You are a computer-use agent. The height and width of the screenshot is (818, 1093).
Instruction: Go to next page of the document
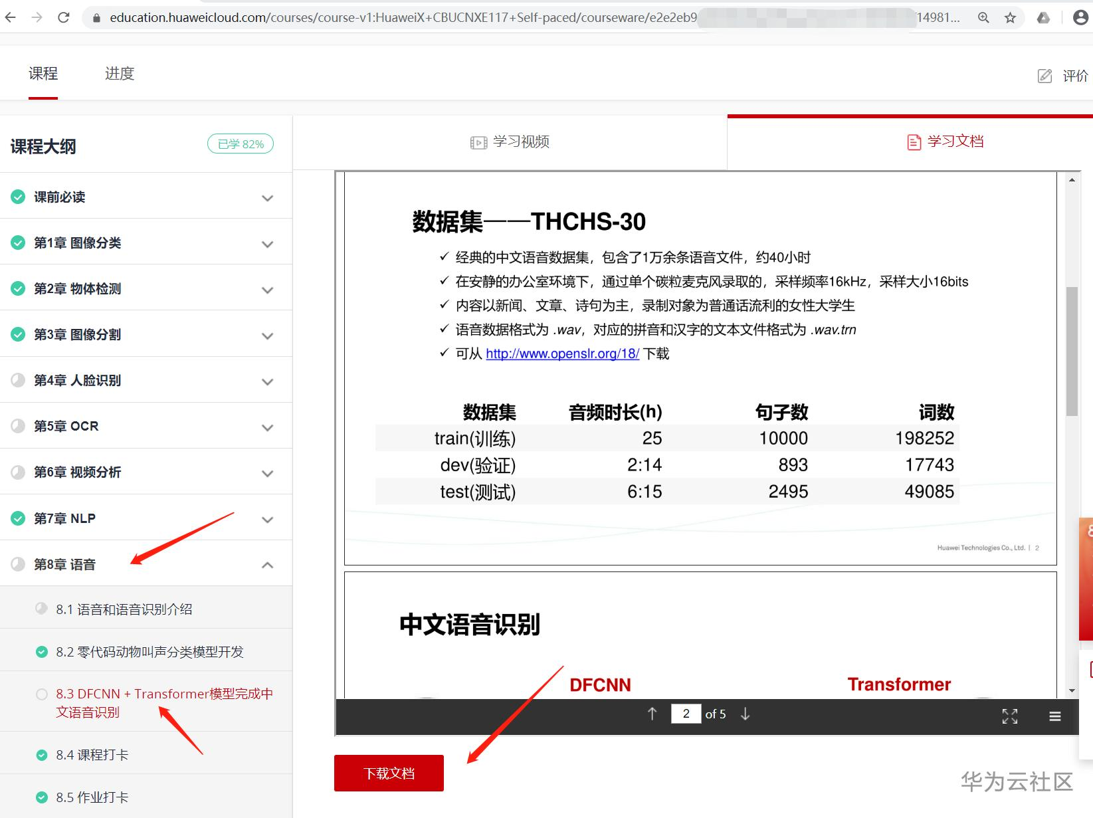(x=745, y=714)
